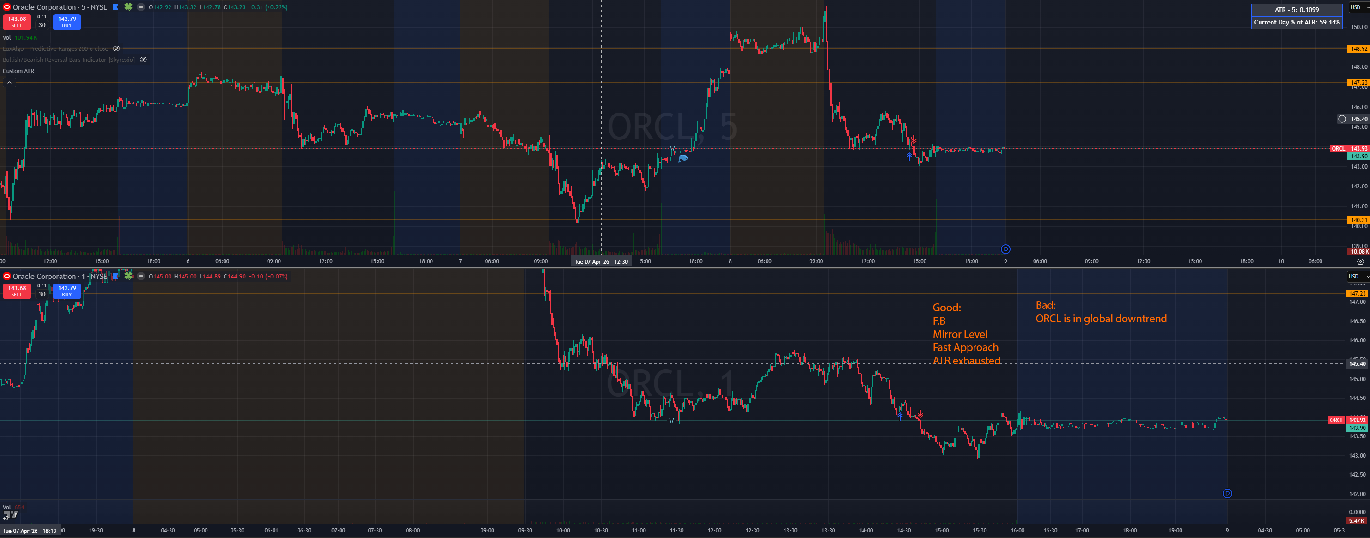
Task: Click the TradingView logo at bottom left
Action: (11, 514)
